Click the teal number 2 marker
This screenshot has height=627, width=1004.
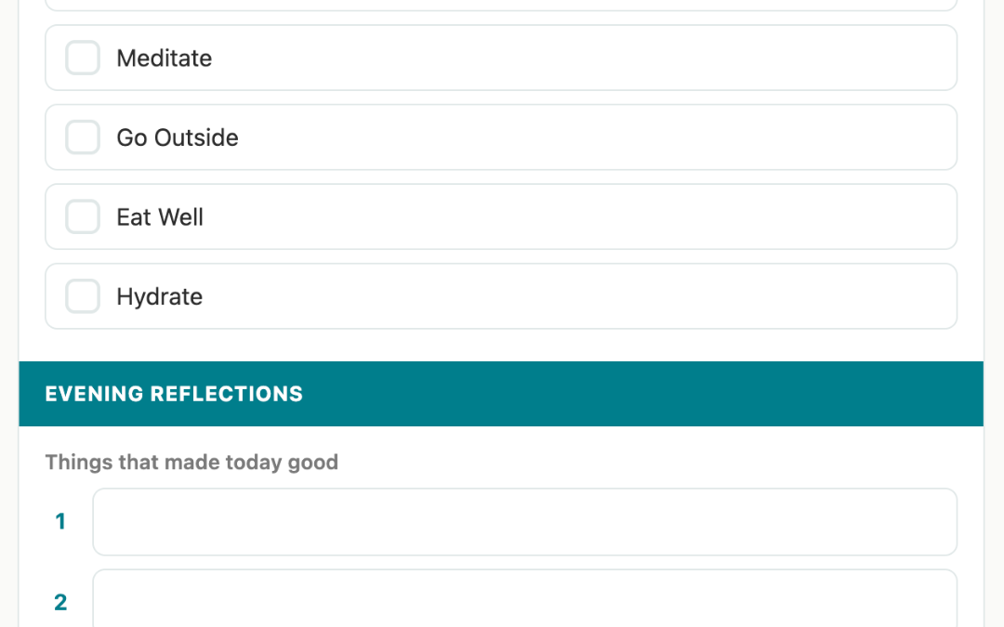tap(60, 603)
